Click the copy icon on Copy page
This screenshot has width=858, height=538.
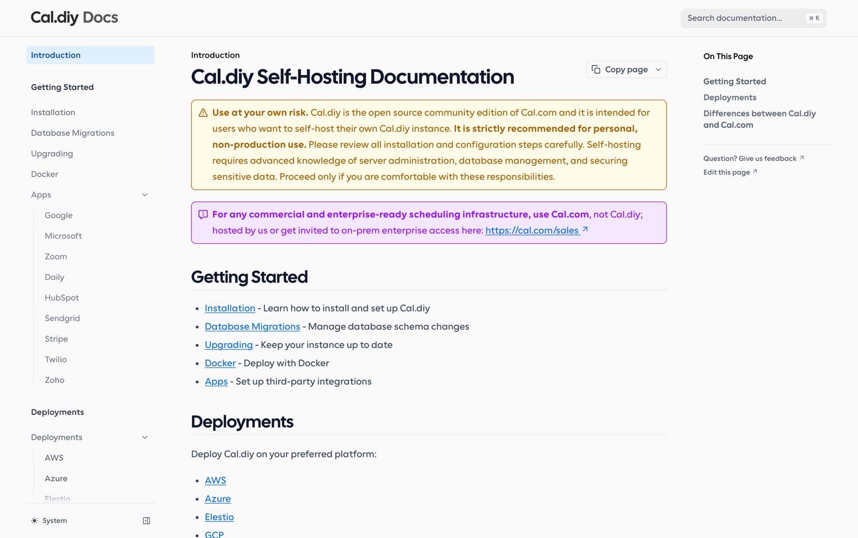(x=596, y=69)
